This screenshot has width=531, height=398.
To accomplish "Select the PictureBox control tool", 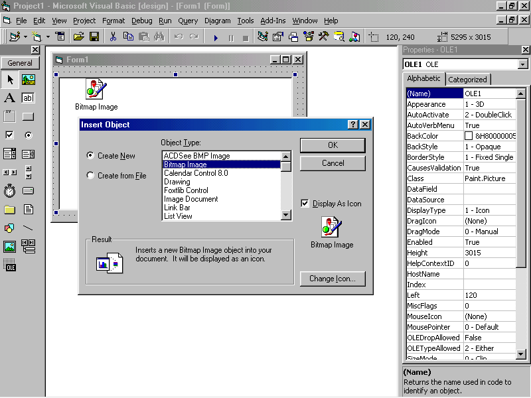I will (29, 80).
